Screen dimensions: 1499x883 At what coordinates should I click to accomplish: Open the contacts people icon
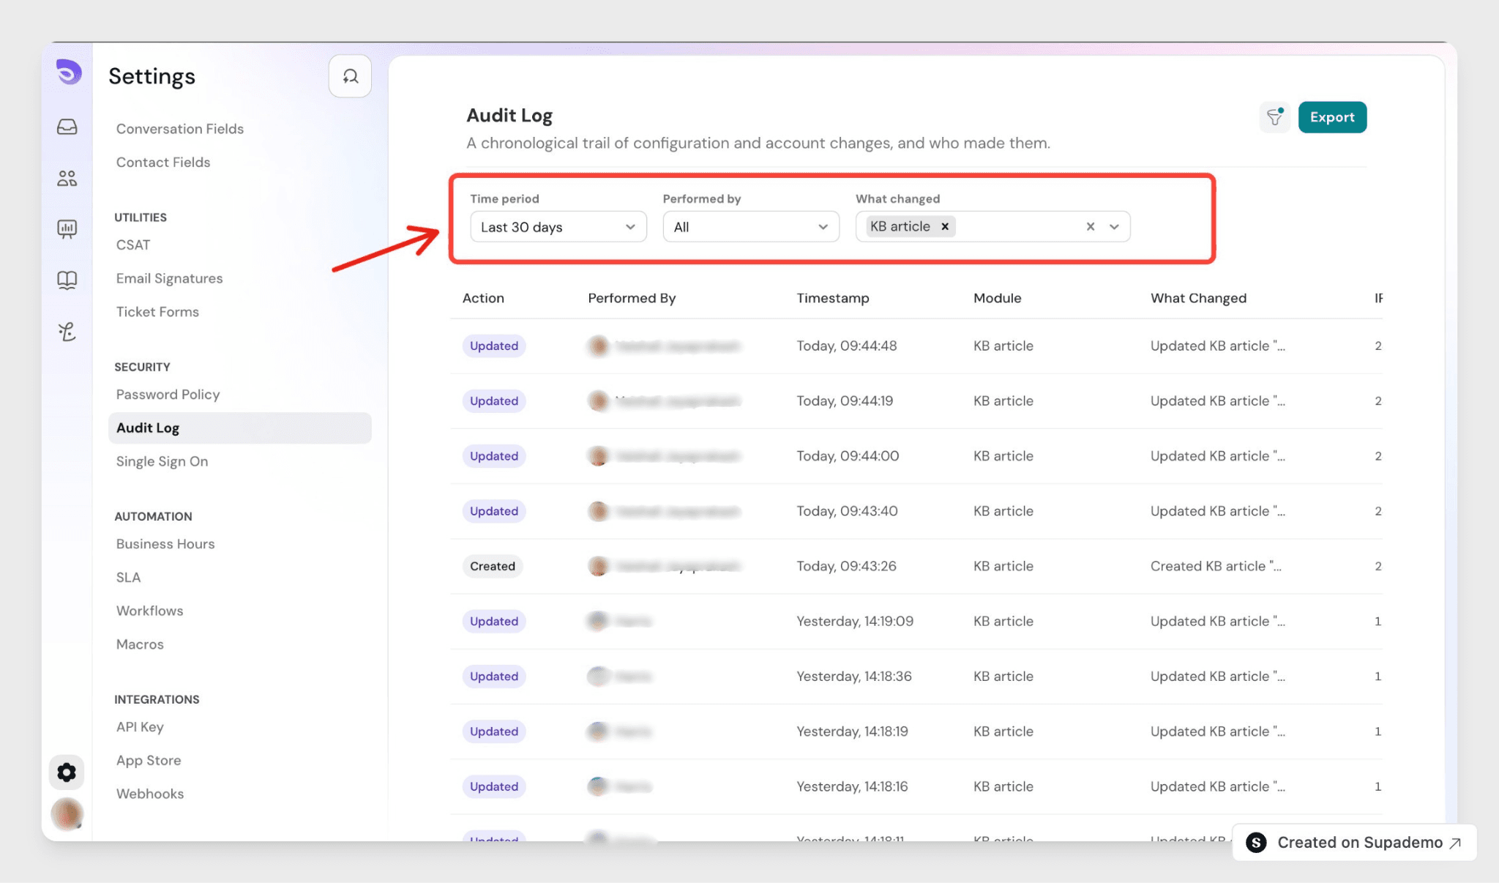coord(67,178)
